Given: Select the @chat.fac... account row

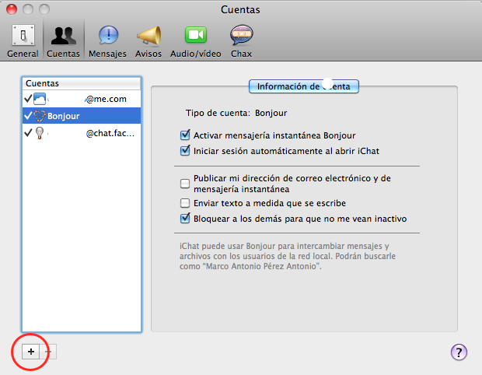Looking at the screenshot, I should tap(82, 133).
